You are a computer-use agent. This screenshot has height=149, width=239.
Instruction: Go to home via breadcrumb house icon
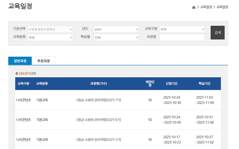[x=194, y=7]
